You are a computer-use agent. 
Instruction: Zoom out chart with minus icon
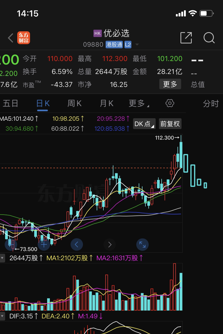[x=11, y=245]
